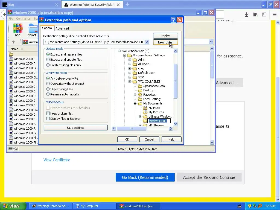
Task: Click the destination path text field
Action: 94,42
